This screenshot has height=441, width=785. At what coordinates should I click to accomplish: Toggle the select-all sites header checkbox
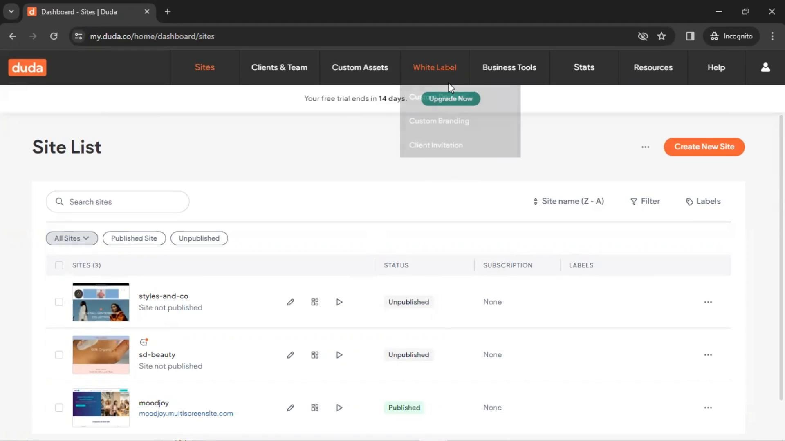pyautogui.click(x=59, y=265)
